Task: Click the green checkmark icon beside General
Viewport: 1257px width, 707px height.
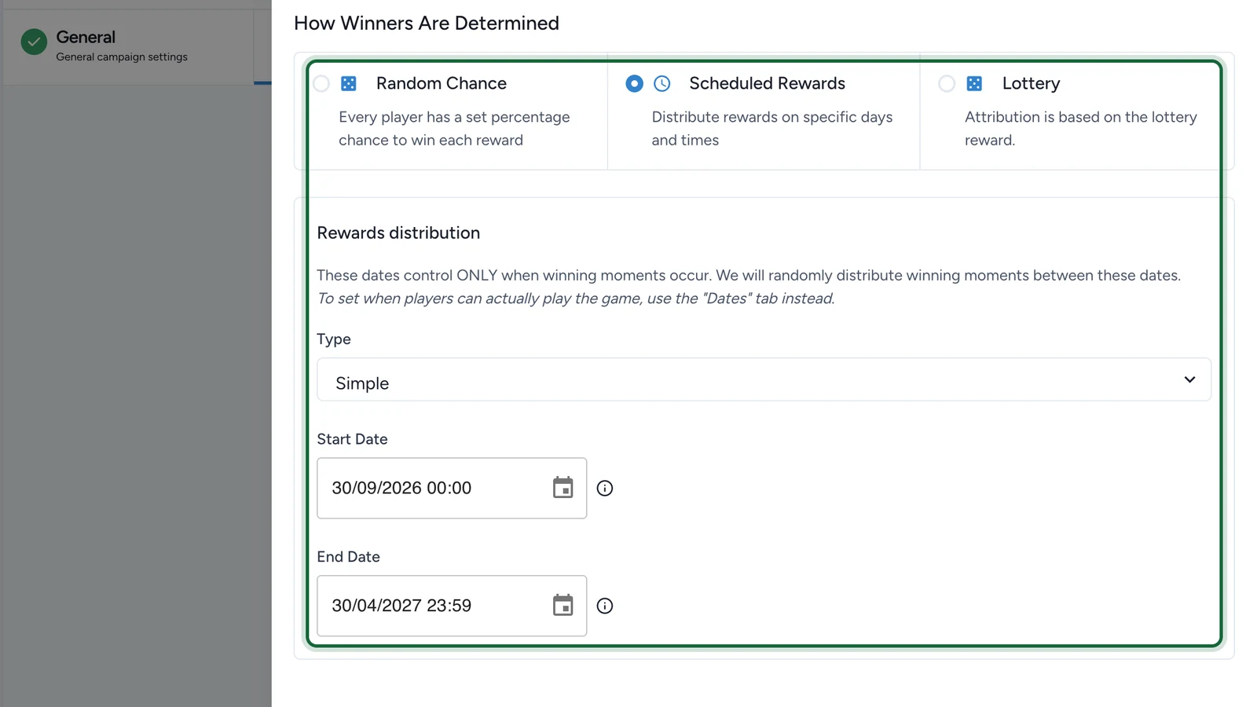Action: click(34, 42)
